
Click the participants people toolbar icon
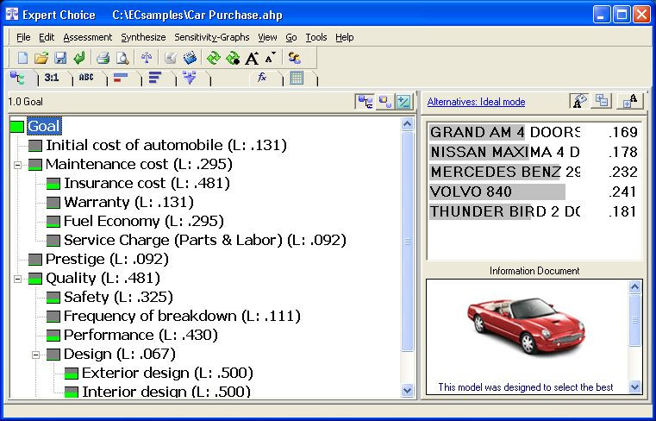(295, 58)
